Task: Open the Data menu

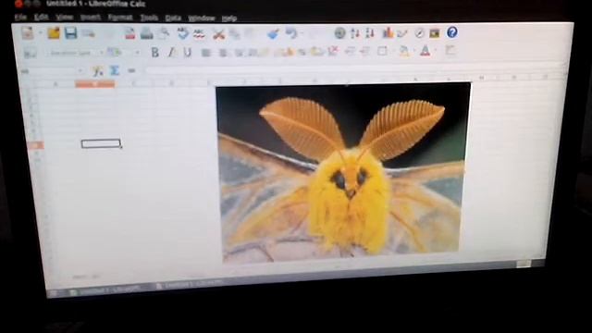Action: coord(173,18)
